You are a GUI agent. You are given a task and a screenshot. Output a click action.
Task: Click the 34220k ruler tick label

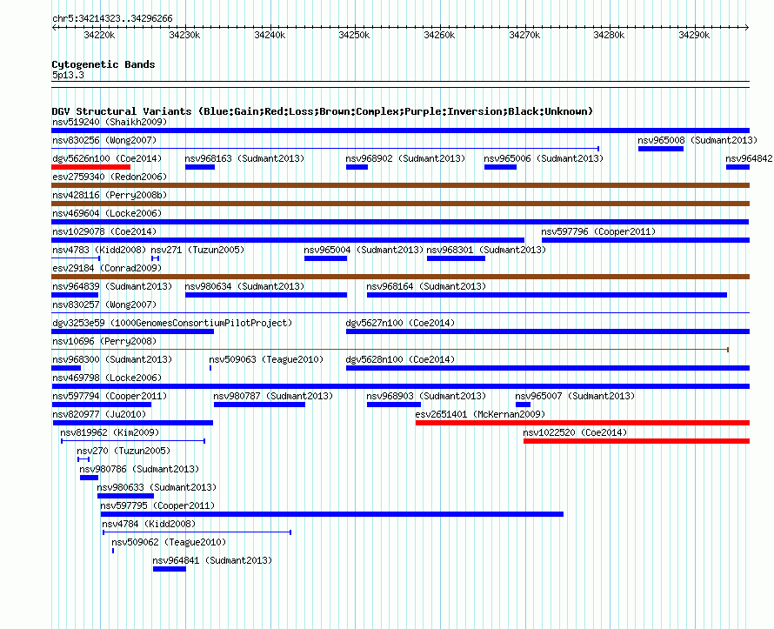(99, 35)
